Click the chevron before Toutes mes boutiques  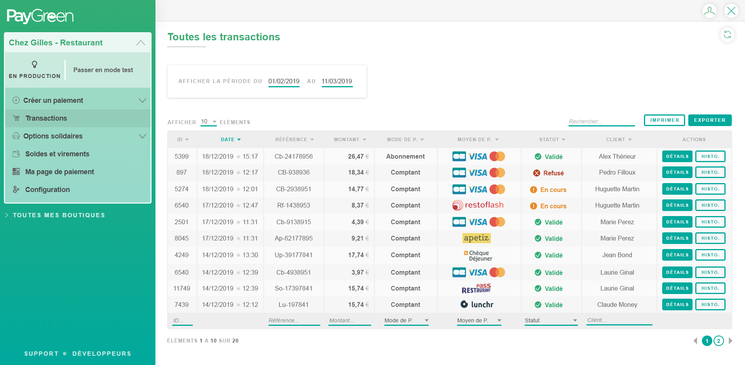click(x=7, y=215)
